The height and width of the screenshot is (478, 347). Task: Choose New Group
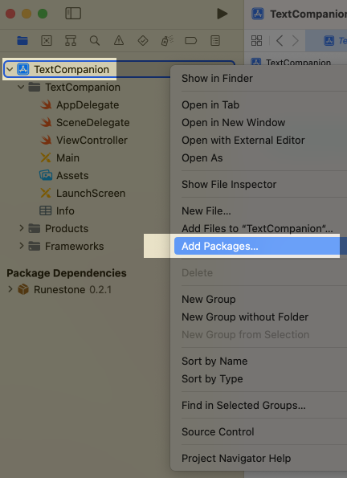coord(209,300)
